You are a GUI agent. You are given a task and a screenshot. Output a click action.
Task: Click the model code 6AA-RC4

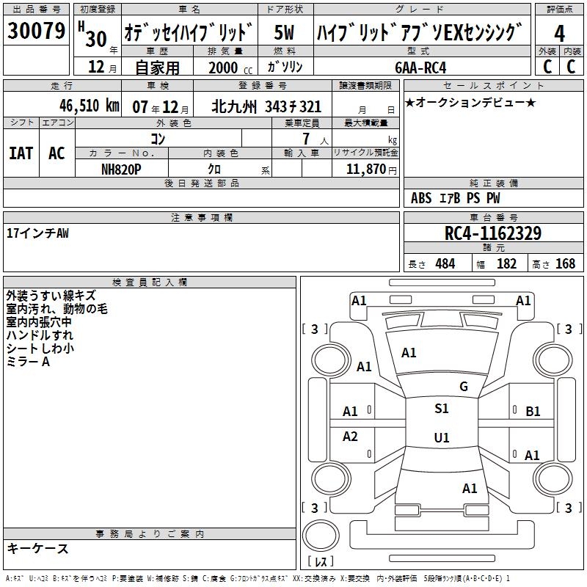420,68
